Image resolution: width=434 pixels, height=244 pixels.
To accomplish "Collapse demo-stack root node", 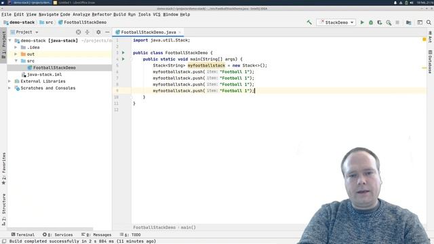I will 10,41.
